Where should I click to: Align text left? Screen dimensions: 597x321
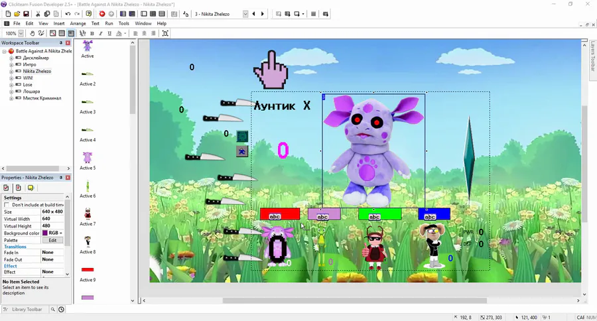(x=135, y=33)
